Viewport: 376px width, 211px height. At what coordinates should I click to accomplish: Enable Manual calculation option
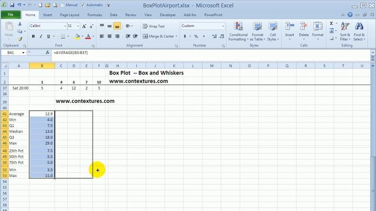point(69,5)
